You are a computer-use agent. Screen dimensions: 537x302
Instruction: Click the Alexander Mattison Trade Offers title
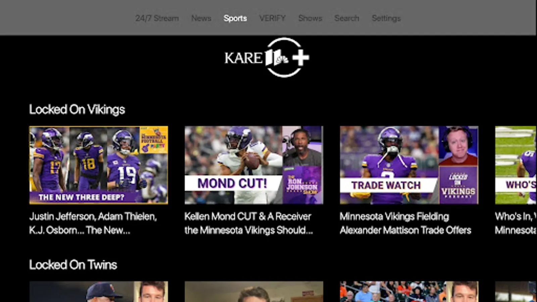pyautogui.click(x=405, y=223)
